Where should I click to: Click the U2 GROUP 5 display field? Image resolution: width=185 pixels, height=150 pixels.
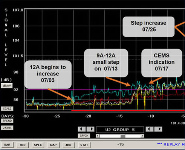pyautogui.click(x=120, y=130)
